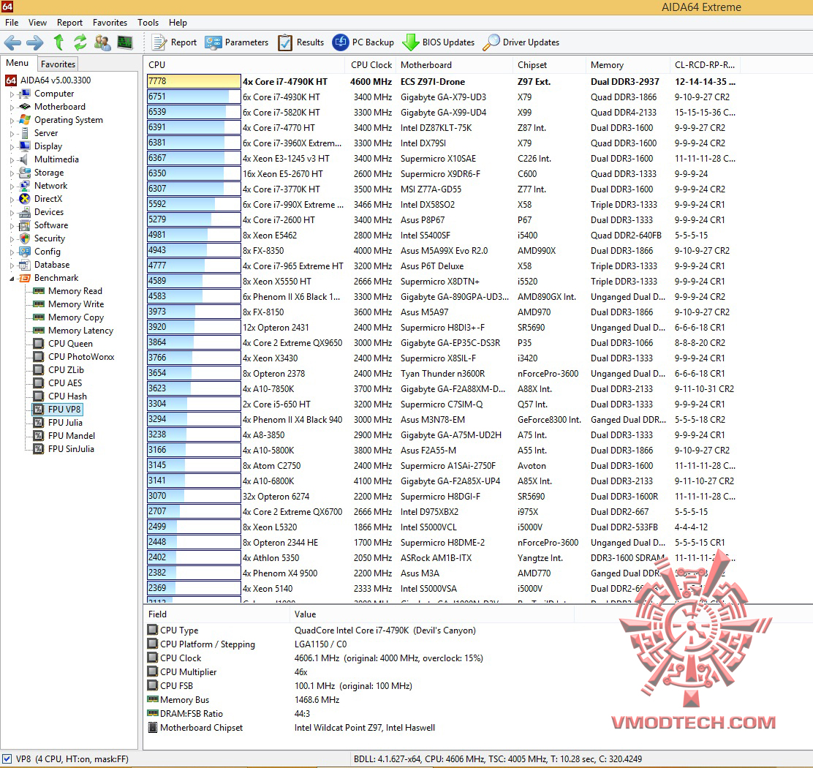The image size is (813, 768).
Task: Open the View menu
Action: pos(37,22)
